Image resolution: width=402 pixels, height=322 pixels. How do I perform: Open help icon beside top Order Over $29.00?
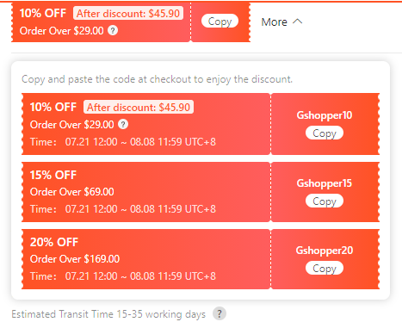113,30
